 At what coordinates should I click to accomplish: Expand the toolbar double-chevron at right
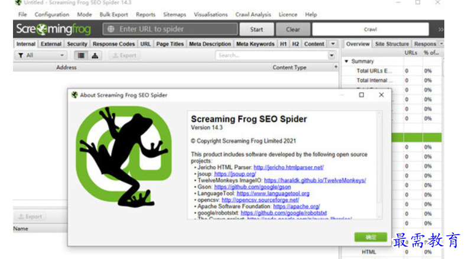[441, 30]
